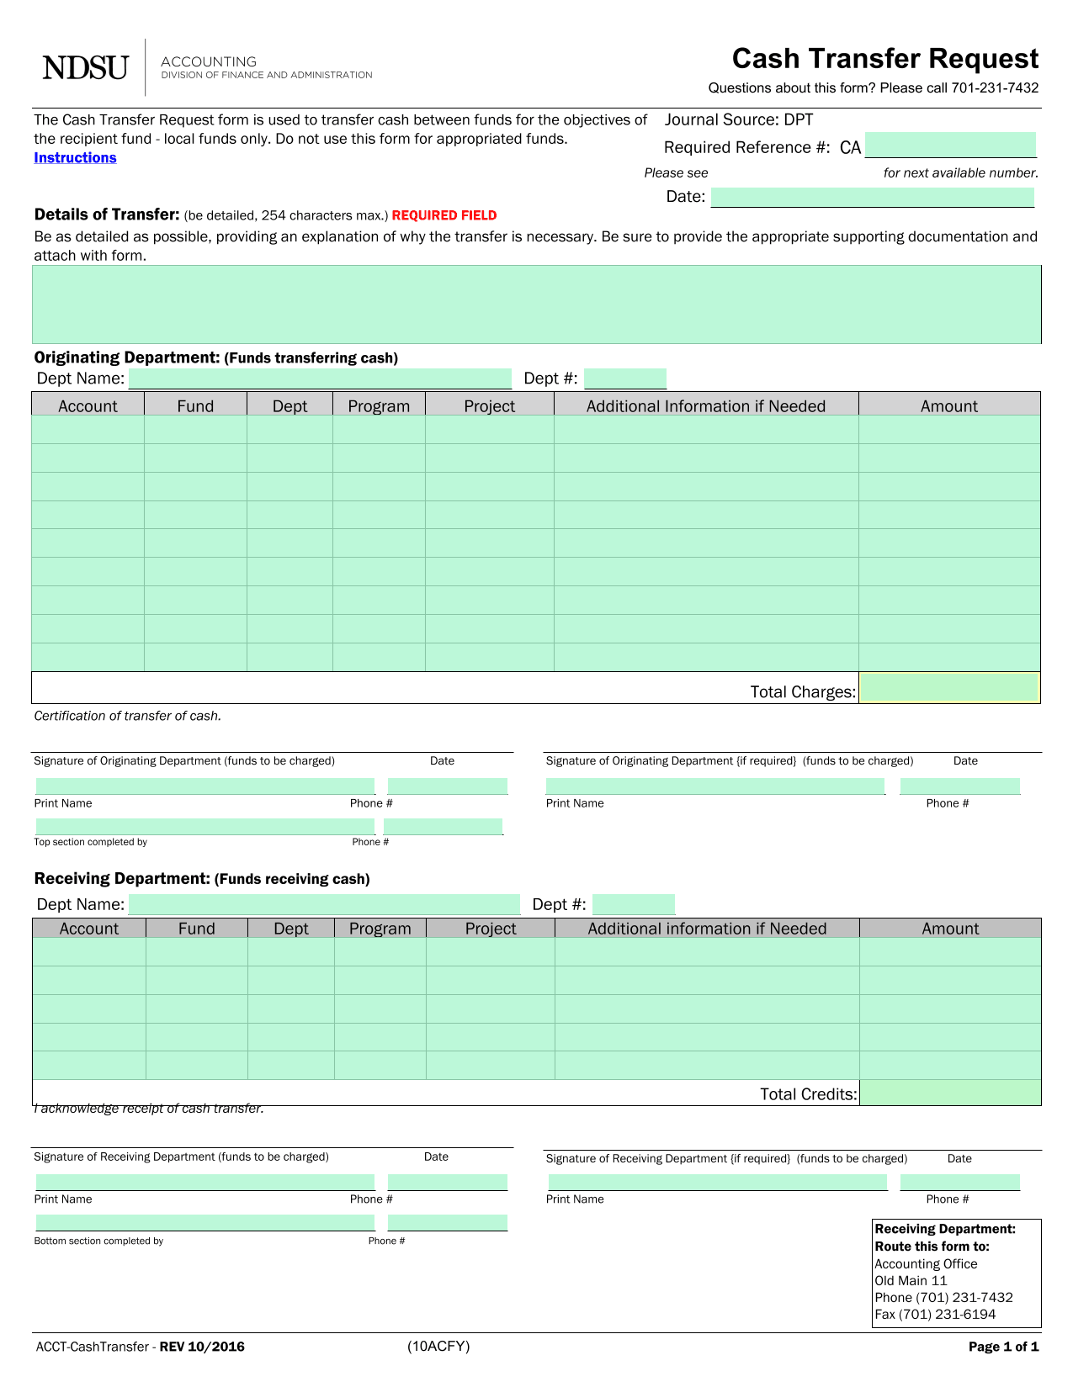Open the Instructions link
1073x1387 pixels.
(75, 158)
